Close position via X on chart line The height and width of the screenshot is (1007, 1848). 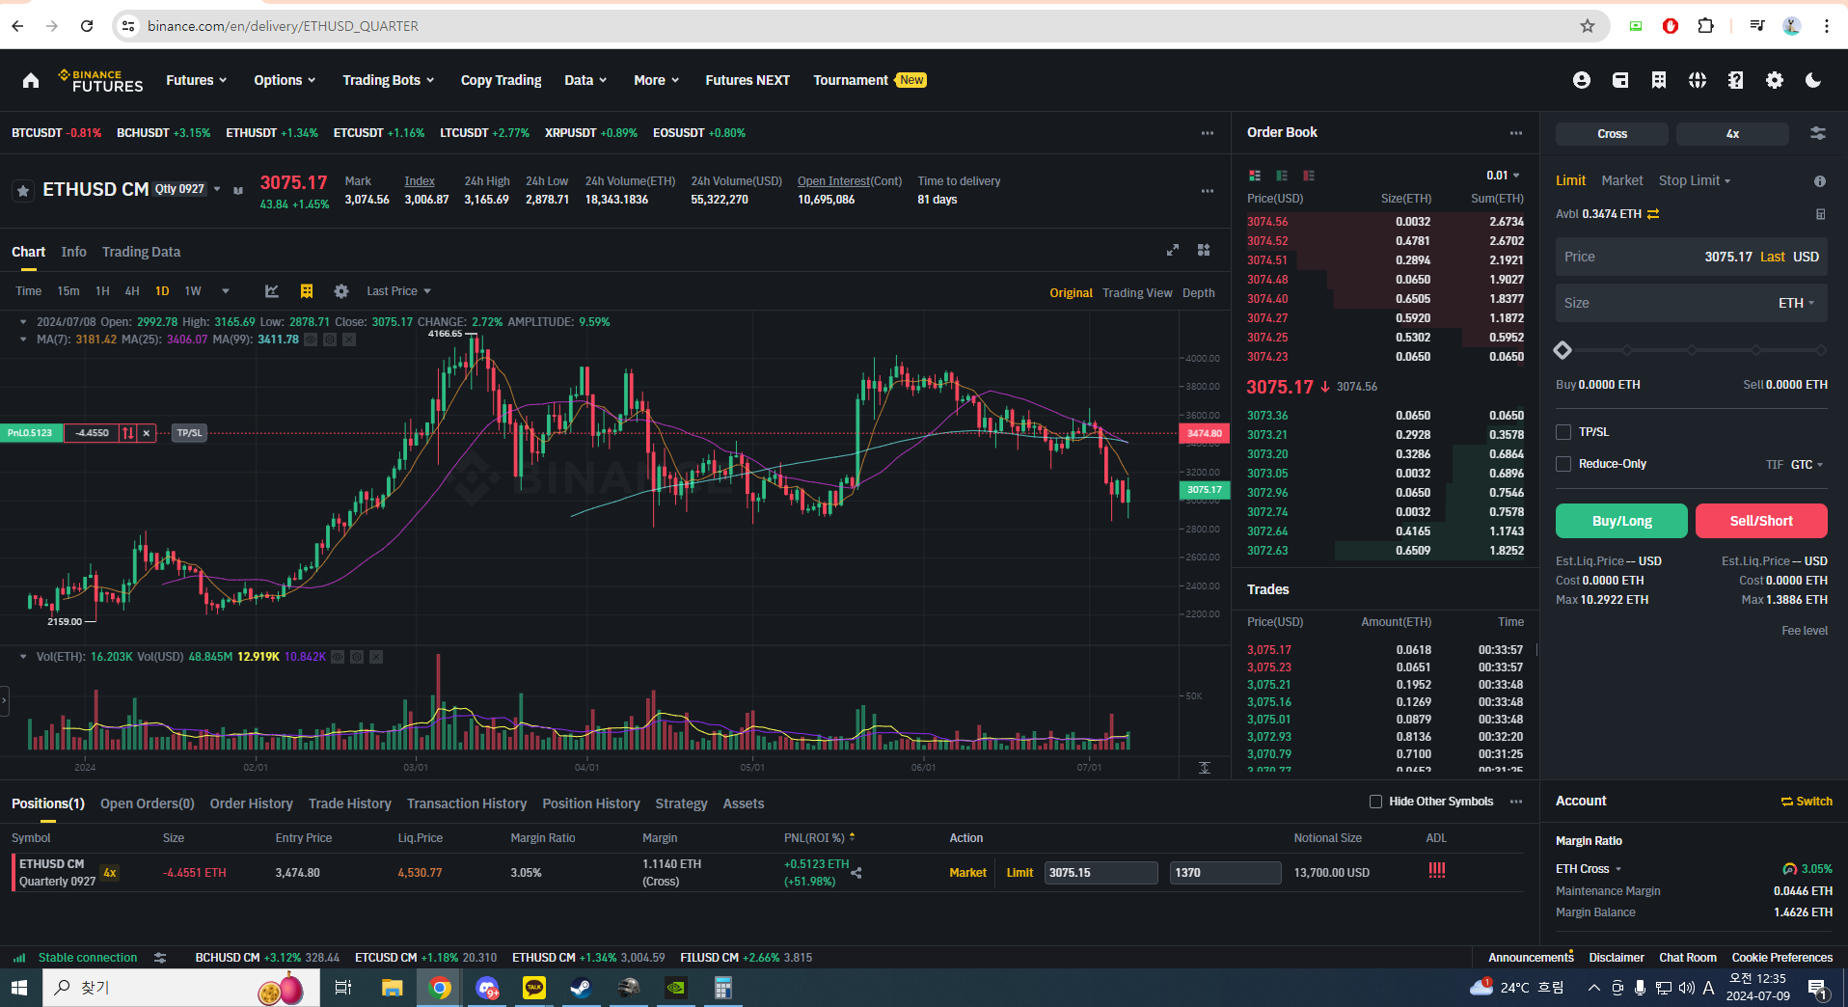pos(147,433)
